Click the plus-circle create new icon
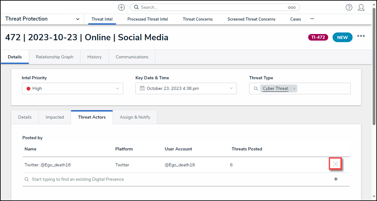 (121, 7)
